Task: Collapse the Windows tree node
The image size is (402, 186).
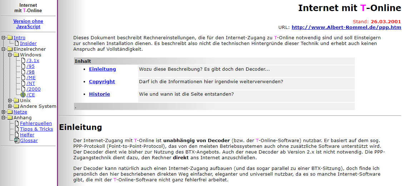Action: pyautogui.click(x=10, y=55)
